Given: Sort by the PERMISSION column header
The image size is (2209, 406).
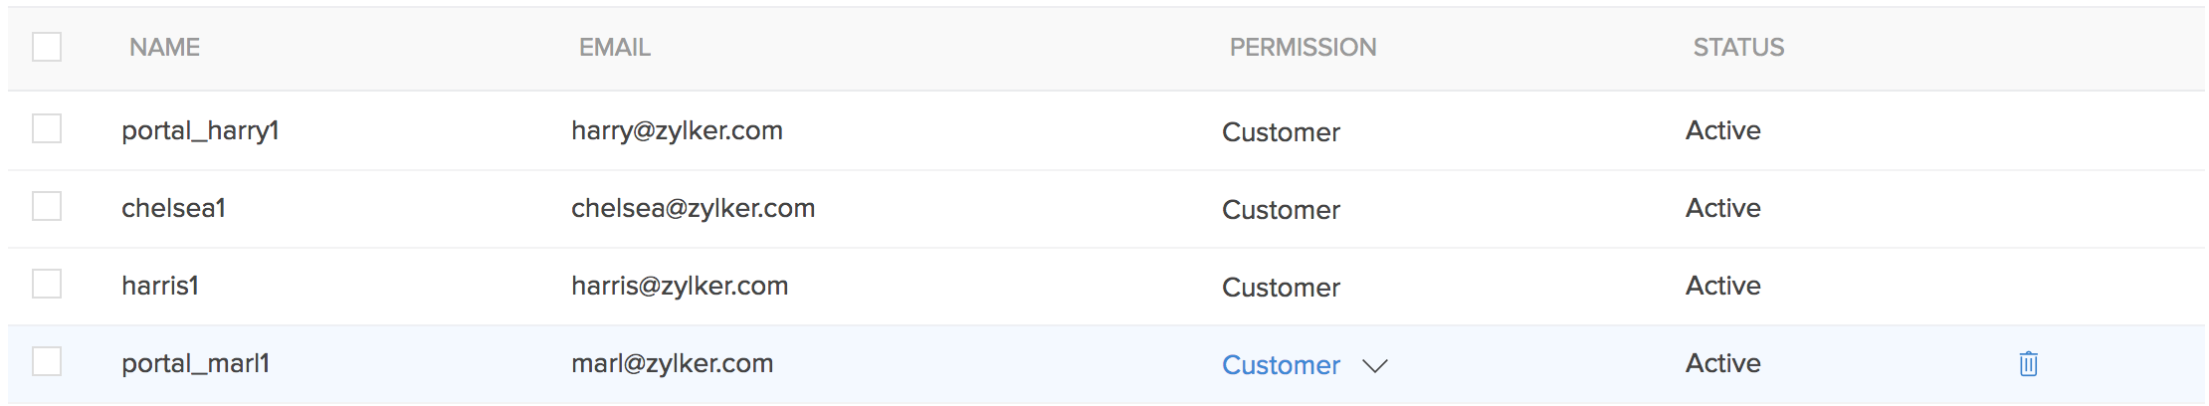Looking at the screenshot, I should pyautogui.click(x=1303, y=48).
